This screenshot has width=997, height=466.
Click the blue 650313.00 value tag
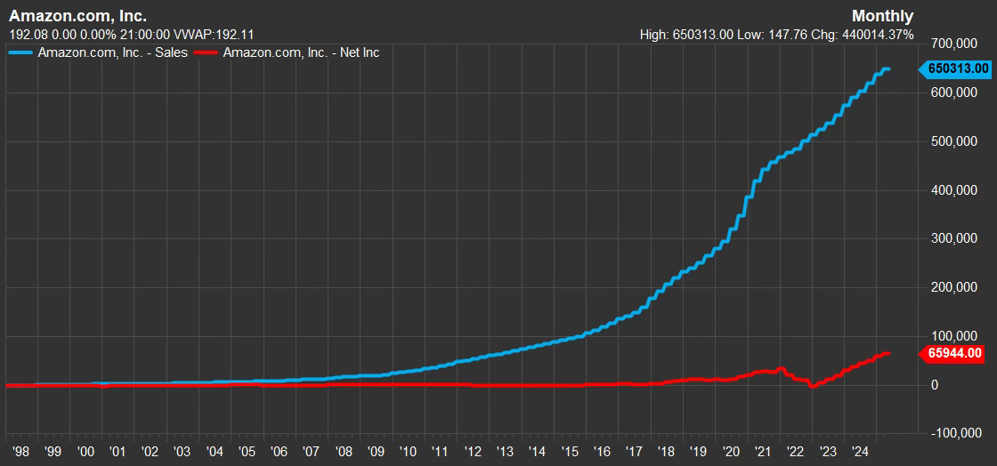pos(956,68)
